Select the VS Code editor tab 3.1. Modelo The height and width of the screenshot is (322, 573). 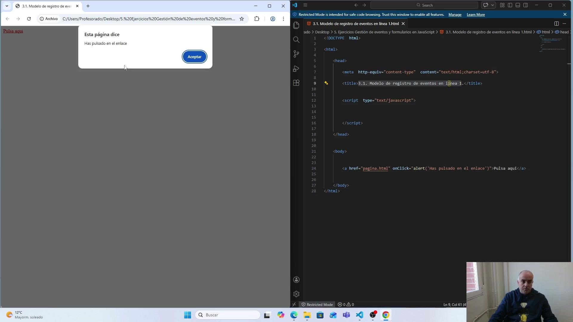[x=355, y=24]
